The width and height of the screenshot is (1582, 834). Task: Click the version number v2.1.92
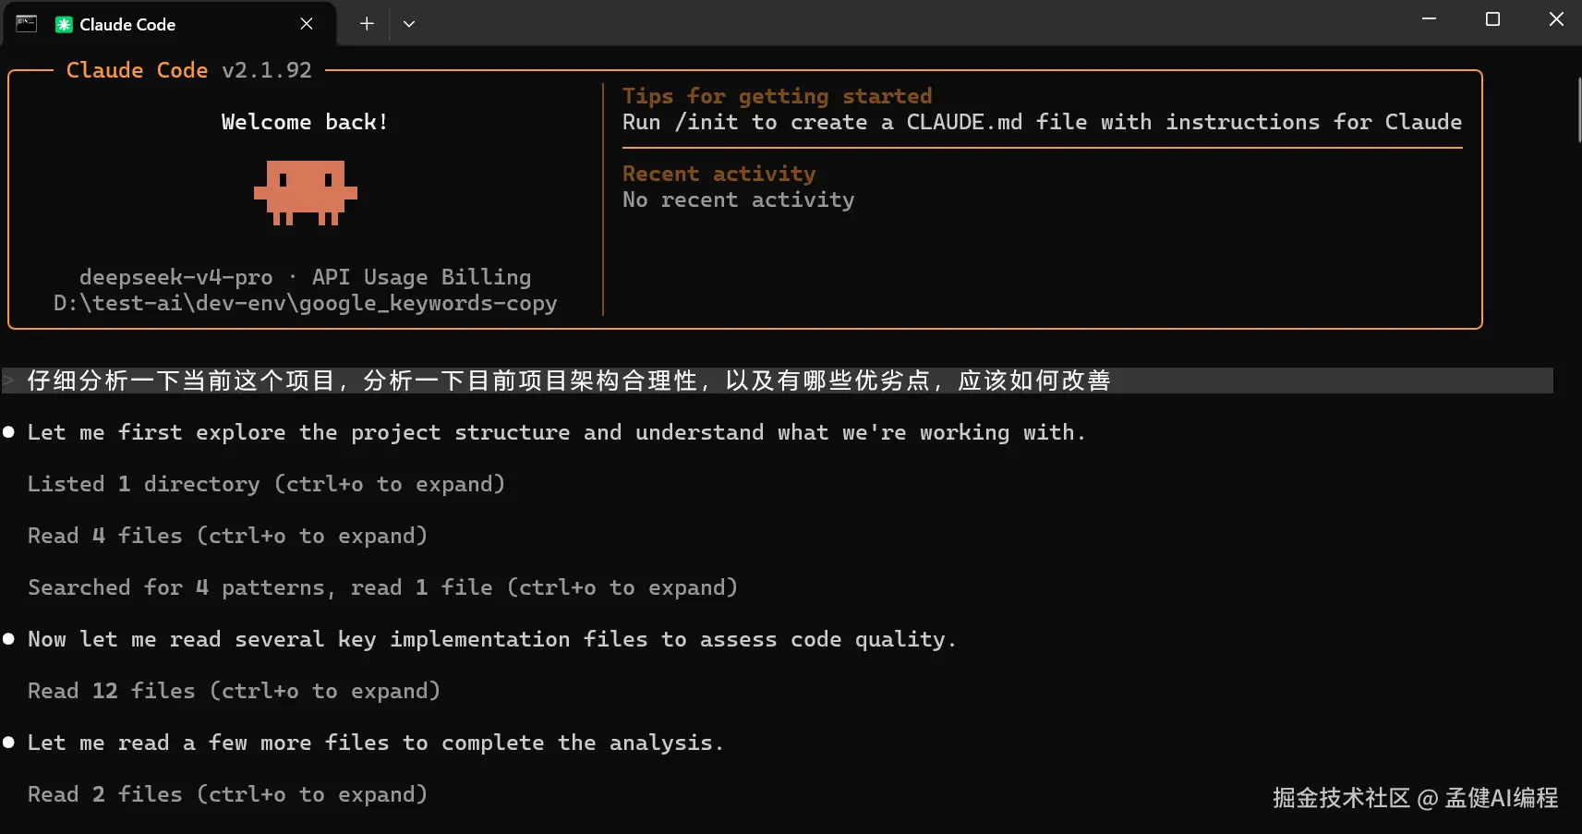click(267, 70)
